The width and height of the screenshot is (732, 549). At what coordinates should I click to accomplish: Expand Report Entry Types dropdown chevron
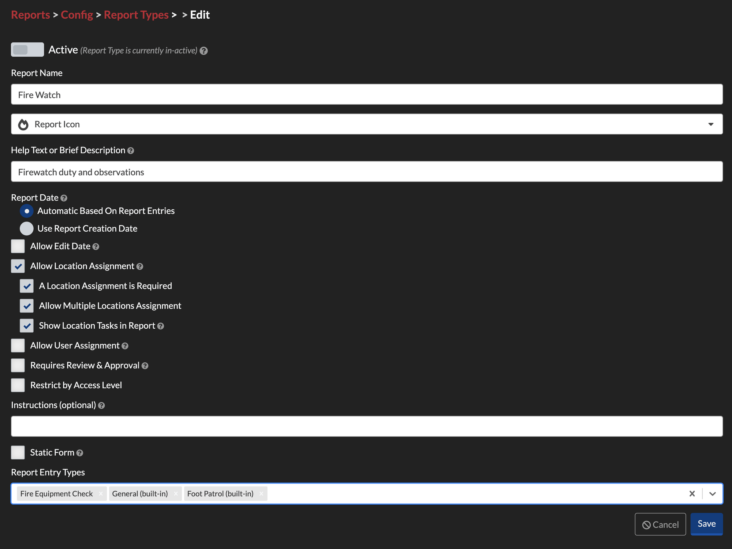click(713, 494)
